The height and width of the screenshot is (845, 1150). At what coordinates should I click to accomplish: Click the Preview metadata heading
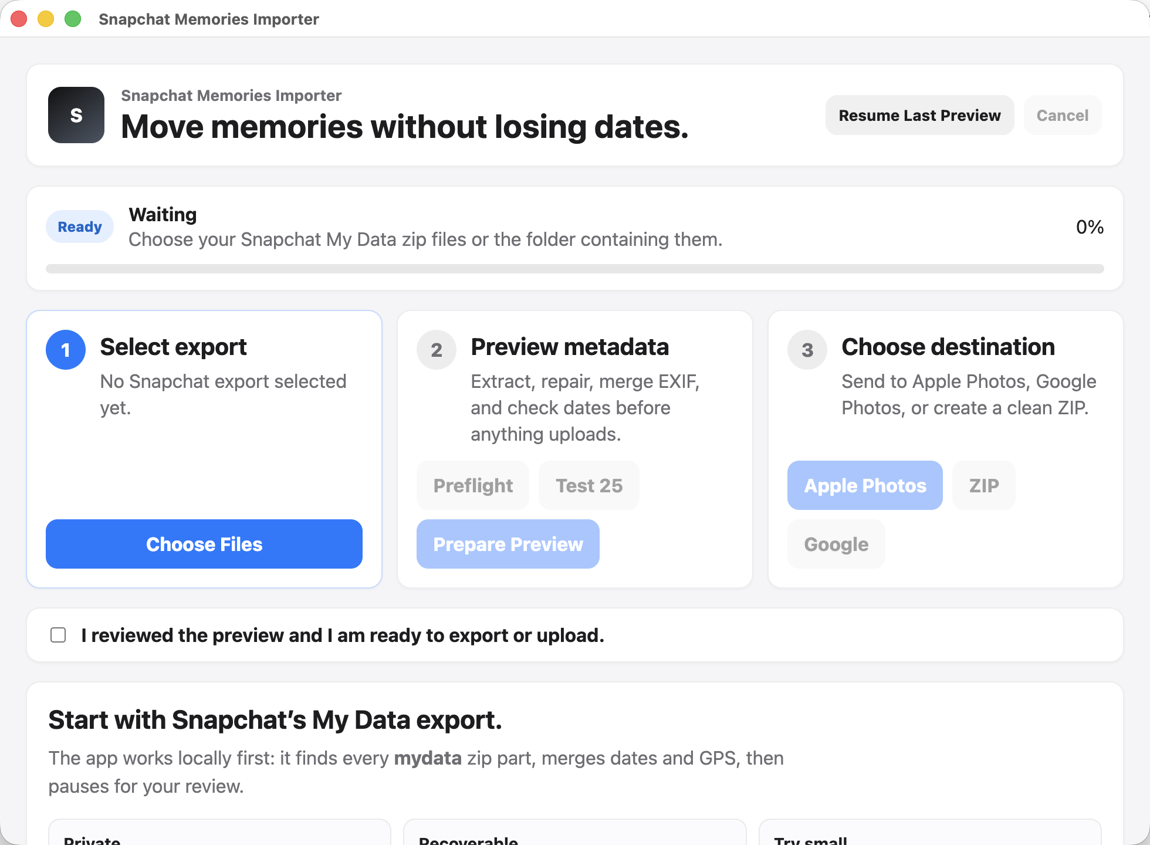(x=570, y=347)
